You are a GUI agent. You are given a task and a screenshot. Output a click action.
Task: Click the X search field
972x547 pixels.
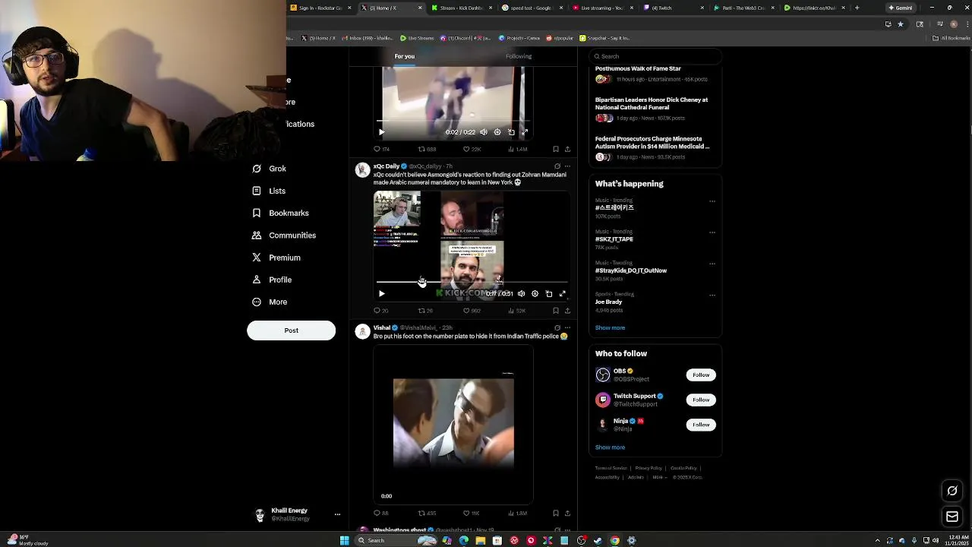pyautogui.click(x=655, y=56)
